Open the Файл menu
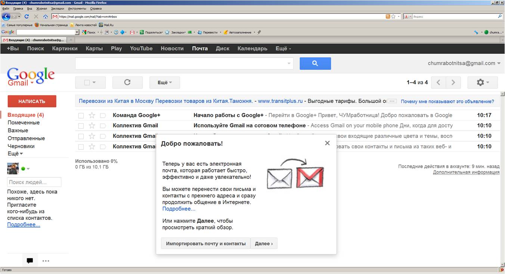505x274 pixels. 6,8
